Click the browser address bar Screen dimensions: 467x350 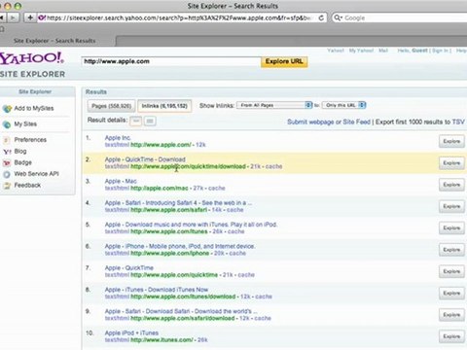point(182,17)
